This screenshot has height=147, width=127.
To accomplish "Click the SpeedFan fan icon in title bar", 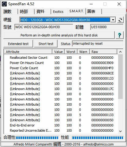I will (x=4, y=4).
